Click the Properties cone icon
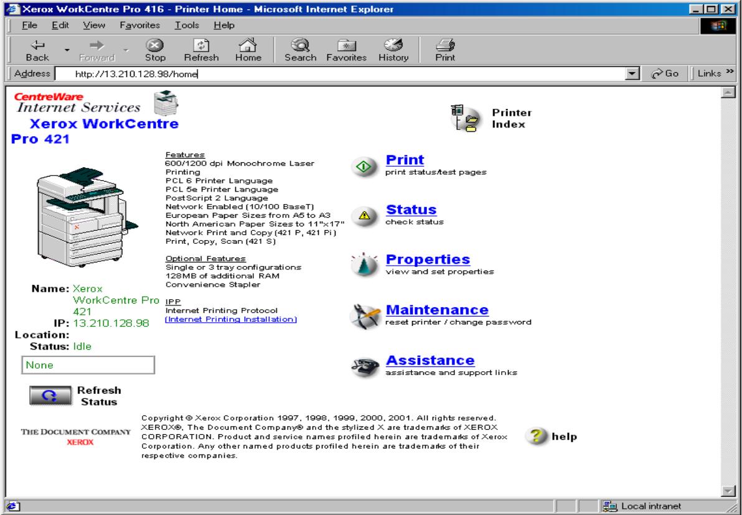Screen dimensions: 742x515 pyautogui.click(x=364, y=264)
